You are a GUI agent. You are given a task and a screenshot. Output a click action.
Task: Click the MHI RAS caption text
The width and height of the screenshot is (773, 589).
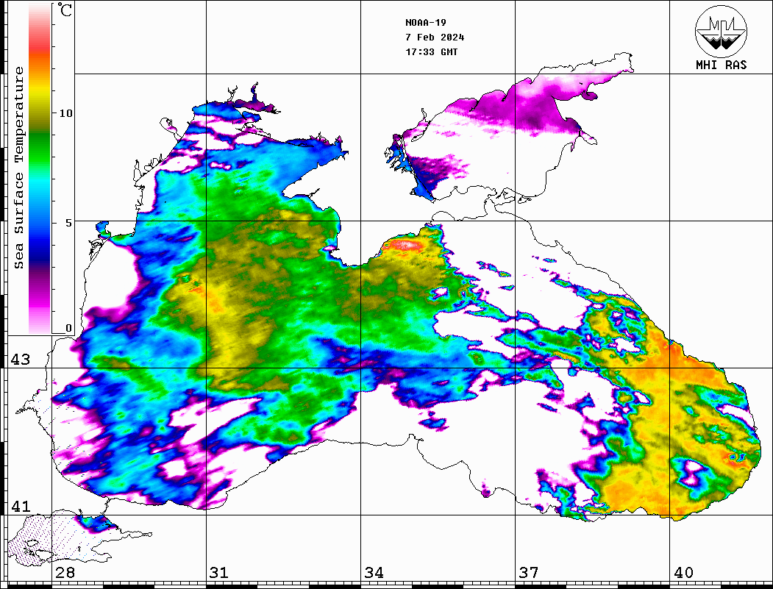[x=722, y=65]
